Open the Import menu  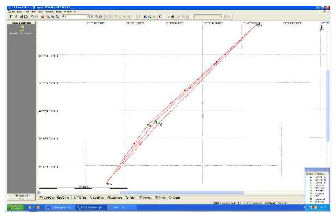pos(20,12)
